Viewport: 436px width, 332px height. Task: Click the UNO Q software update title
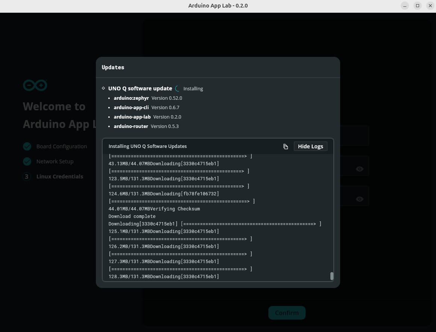click(x=140, y=88)
